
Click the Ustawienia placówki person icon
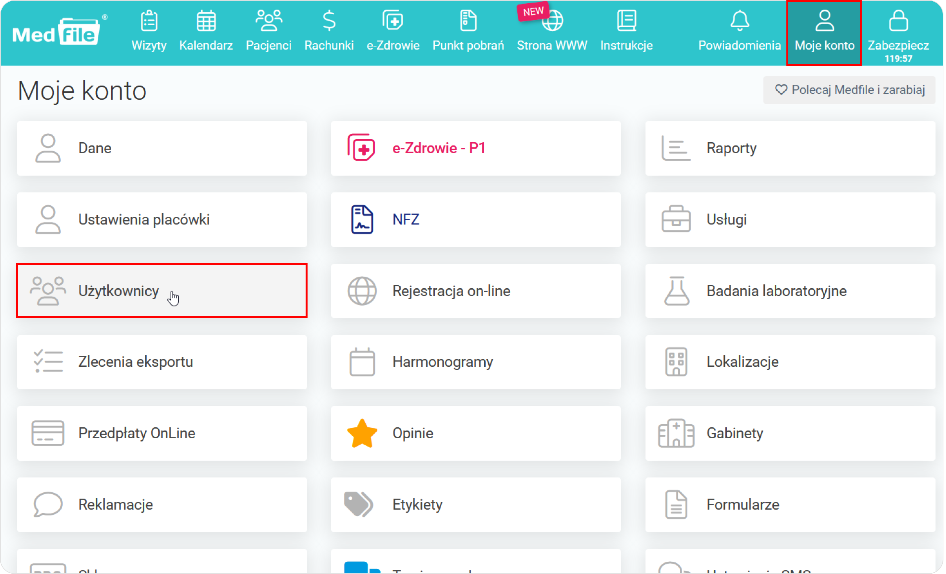(x=48, y=220)
